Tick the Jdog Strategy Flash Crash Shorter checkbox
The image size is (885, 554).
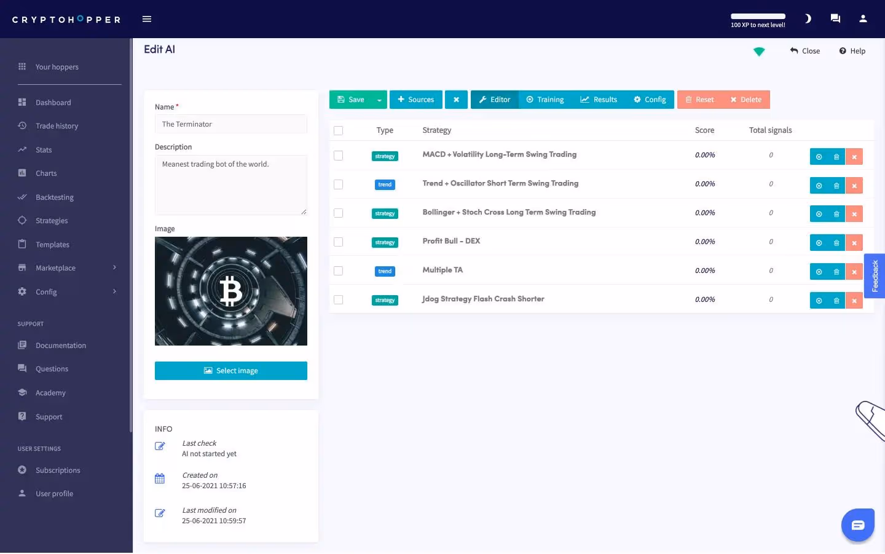[x=338, y=300]
